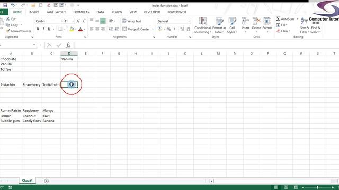Toggle middle vertical alignment
The height and width of the screenshot is (190, 339).
(x=97, y=21)
